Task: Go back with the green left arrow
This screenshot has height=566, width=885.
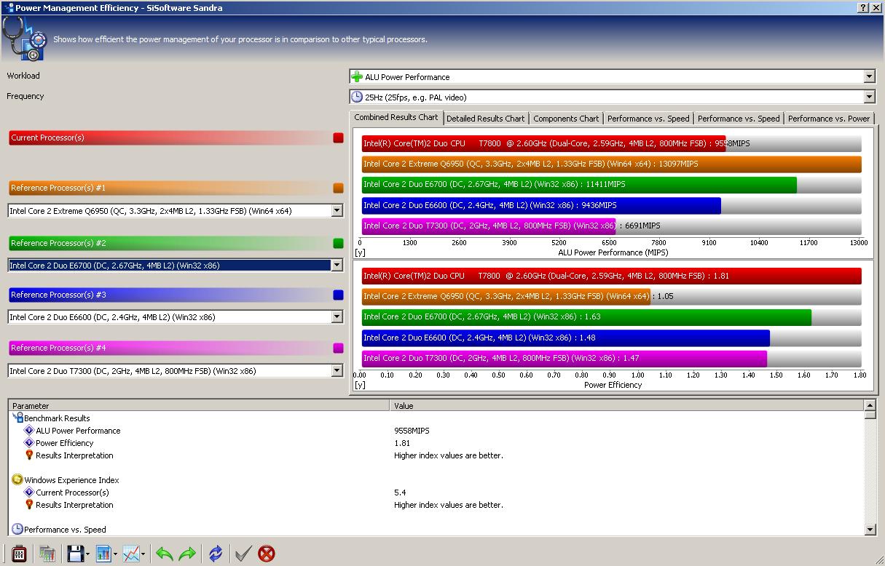Action: click(165, 554)
